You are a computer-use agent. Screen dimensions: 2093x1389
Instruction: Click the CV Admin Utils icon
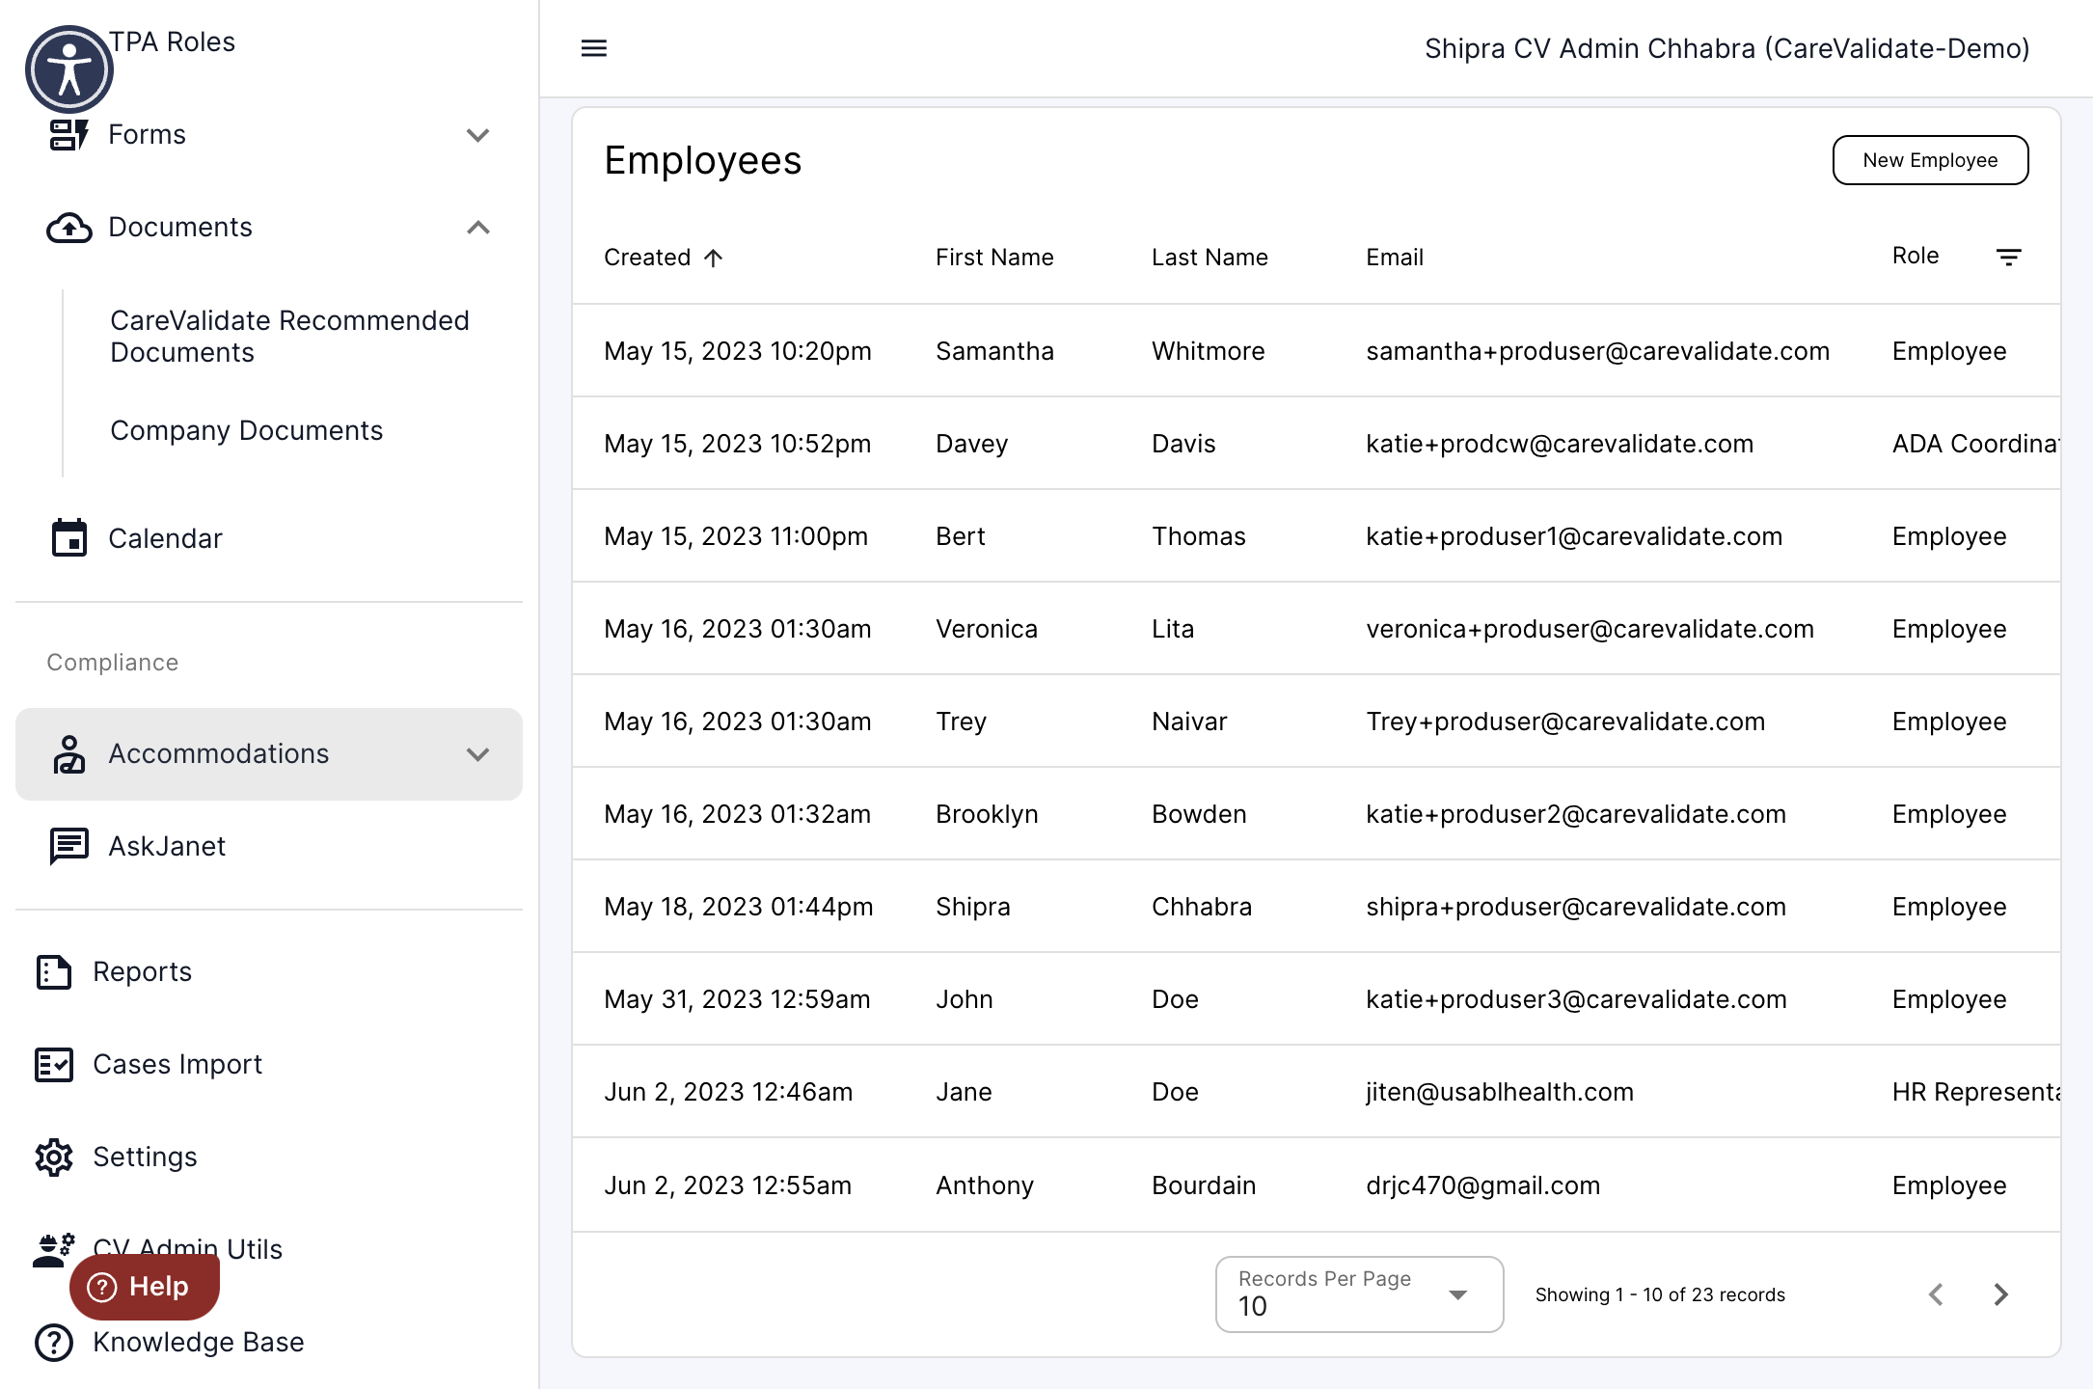click(54, 1250)
